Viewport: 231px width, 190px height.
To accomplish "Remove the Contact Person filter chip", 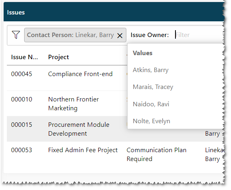I will [120, 35].
